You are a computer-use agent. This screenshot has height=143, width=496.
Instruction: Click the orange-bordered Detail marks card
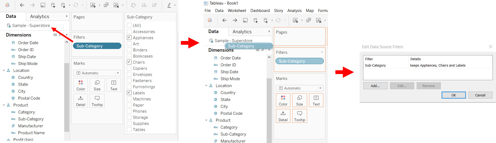click(x=283, y=116)
